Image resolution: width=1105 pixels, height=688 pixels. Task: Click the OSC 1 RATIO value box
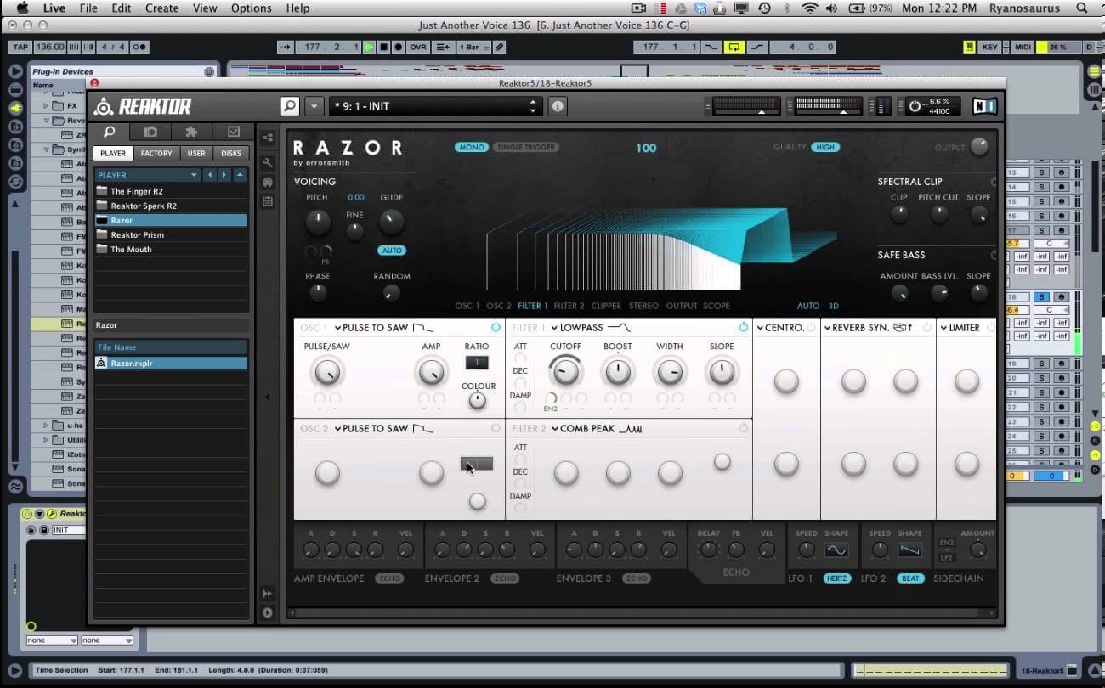coord(477,363)
